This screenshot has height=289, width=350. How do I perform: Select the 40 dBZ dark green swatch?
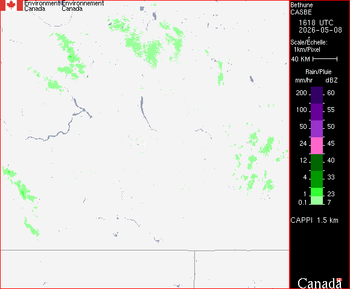point(317,163)
